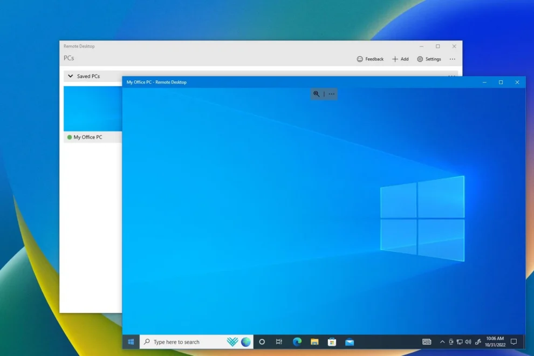The image size is (534, 356).
Task: Open the remote Start menu
Action: (x=131, y=341)
